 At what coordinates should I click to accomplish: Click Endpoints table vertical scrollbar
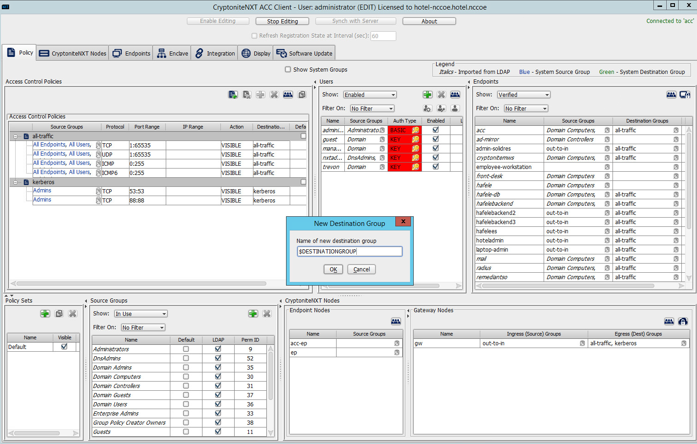[688, 180]
